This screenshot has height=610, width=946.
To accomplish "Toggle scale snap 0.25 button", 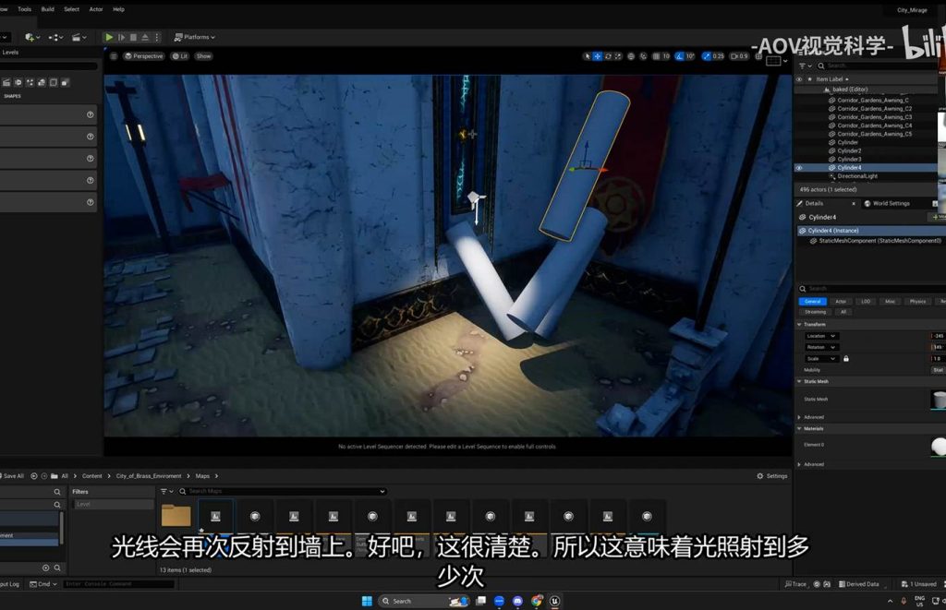I will point(713,56).
